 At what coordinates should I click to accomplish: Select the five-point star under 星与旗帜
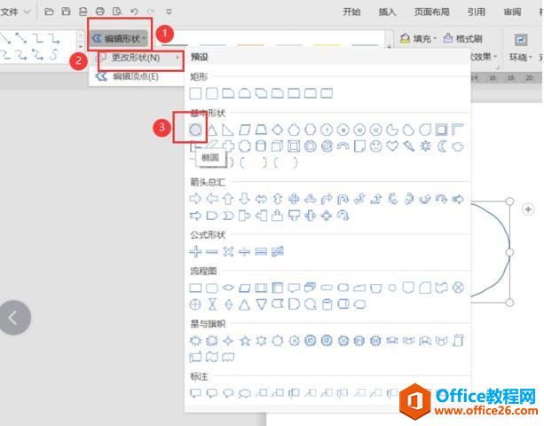245,341
